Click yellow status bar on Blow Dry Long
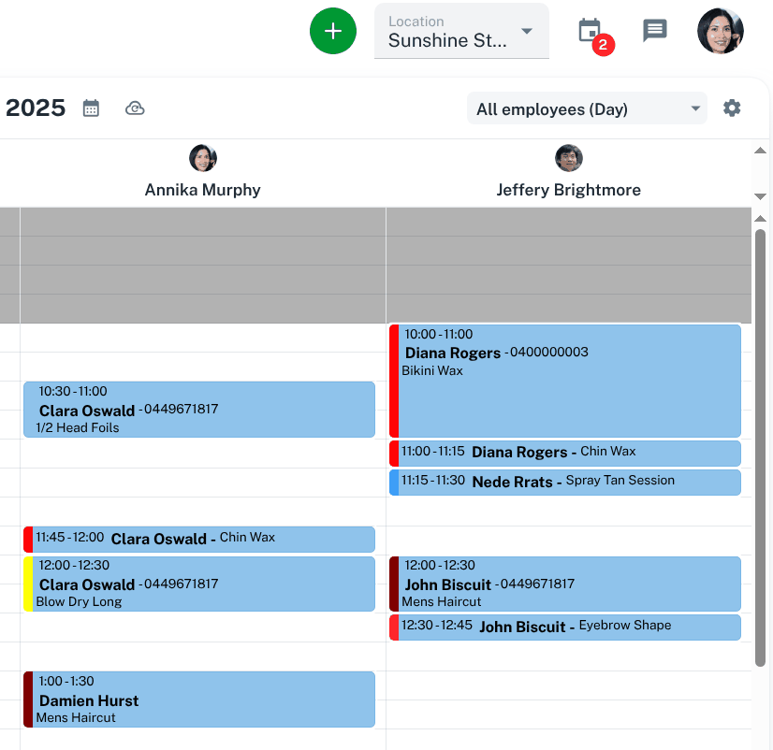 point(28,584)
